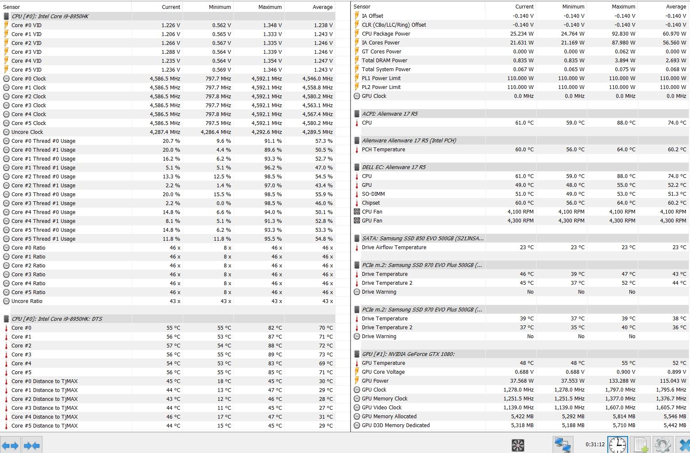The image size is (690, 453).
Task: Close sensors with the blue X icon
Action: click(684, 445)
